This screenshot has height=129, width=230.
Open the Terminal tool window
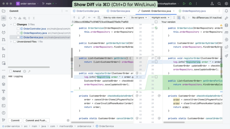click(x=4, y=106)
